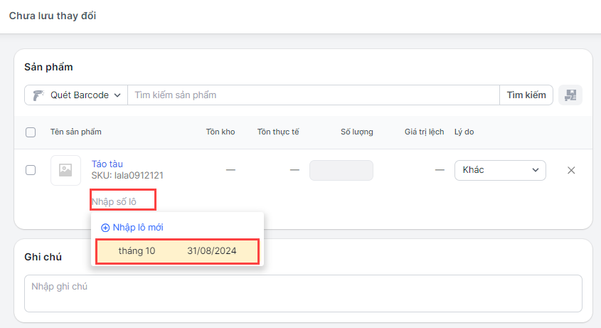Image resolution: width=601 pixels, height=328 pixels.
Task: Open the Táo tàu product link
Action: click(107, 164)
